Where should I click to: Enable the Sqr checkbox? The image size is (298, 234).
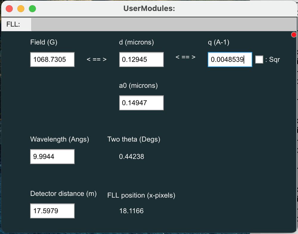point(259,59)
